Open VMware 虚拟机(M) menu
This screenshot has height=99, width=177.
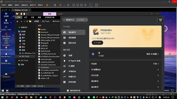point(25,5)
